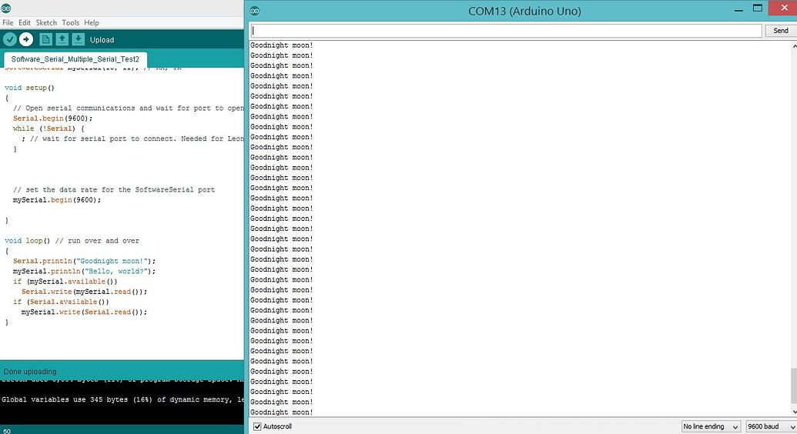Click the Send button
The width and height of the screenshot is (797, 434).
click(x=781, y=31)
